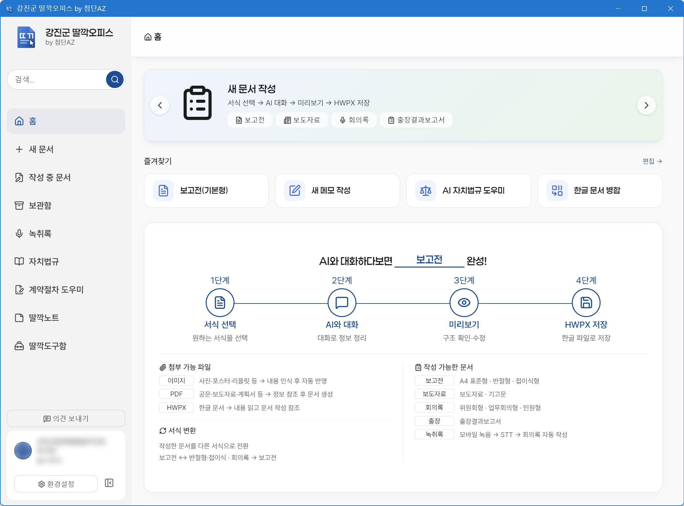
Task: Open 딸깍도구함 in the sidebar
Action: [x=66, y=346]
